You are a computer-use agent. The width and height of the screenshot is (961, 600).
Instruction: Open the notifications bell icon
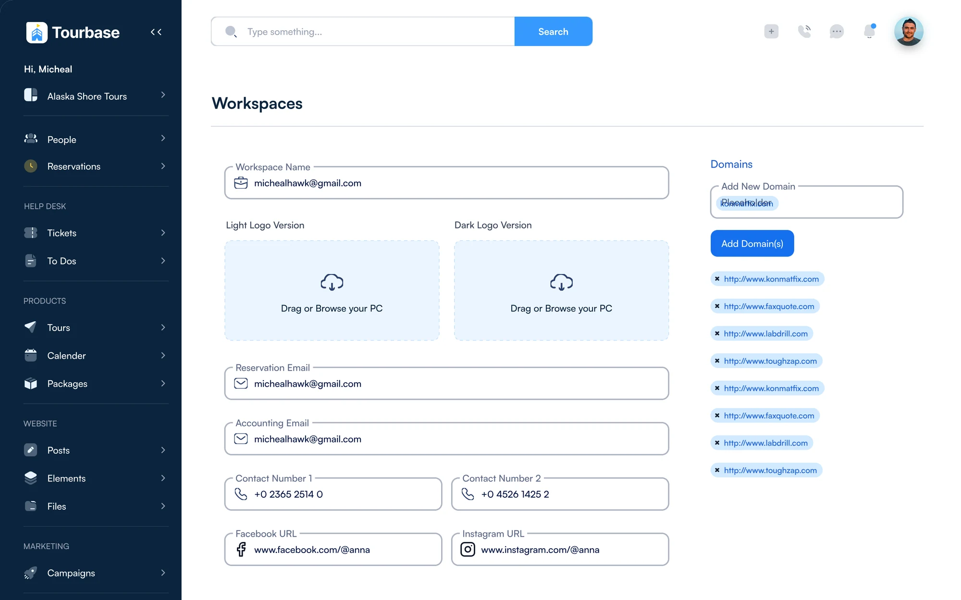[869, 31]
